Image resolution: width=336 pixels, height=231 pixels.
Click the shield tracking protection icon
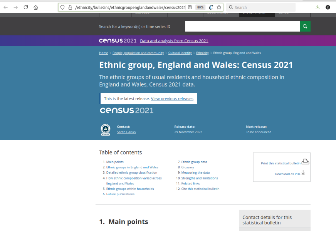point(63,7)
